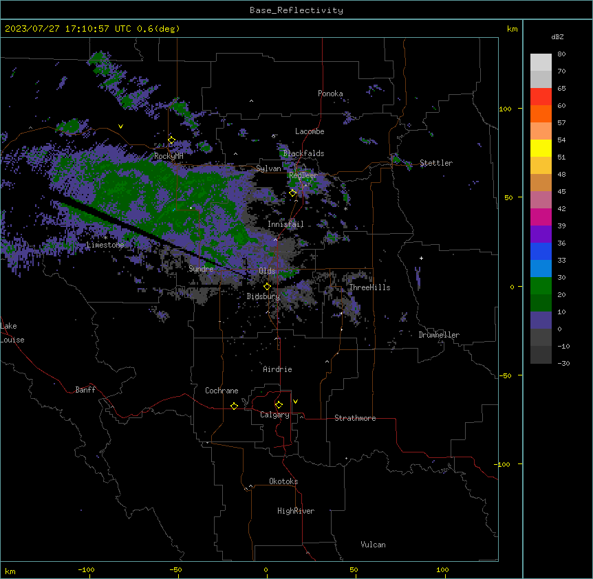This screenshot has height=579, width=593.
Task: Click the asterisk marker above Limestone
Action: point(105,238)
